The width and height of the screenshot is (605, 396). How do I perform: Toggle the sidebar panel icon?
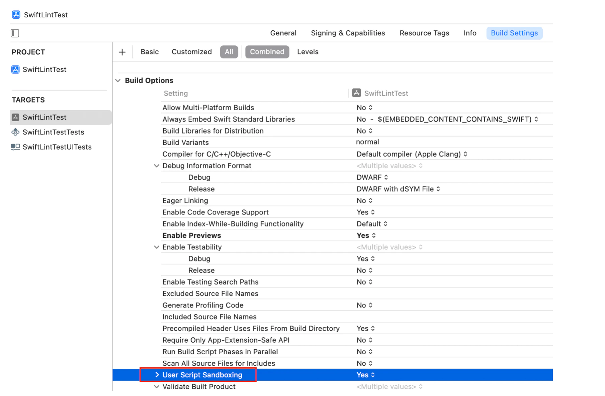(x=15, y=33)
